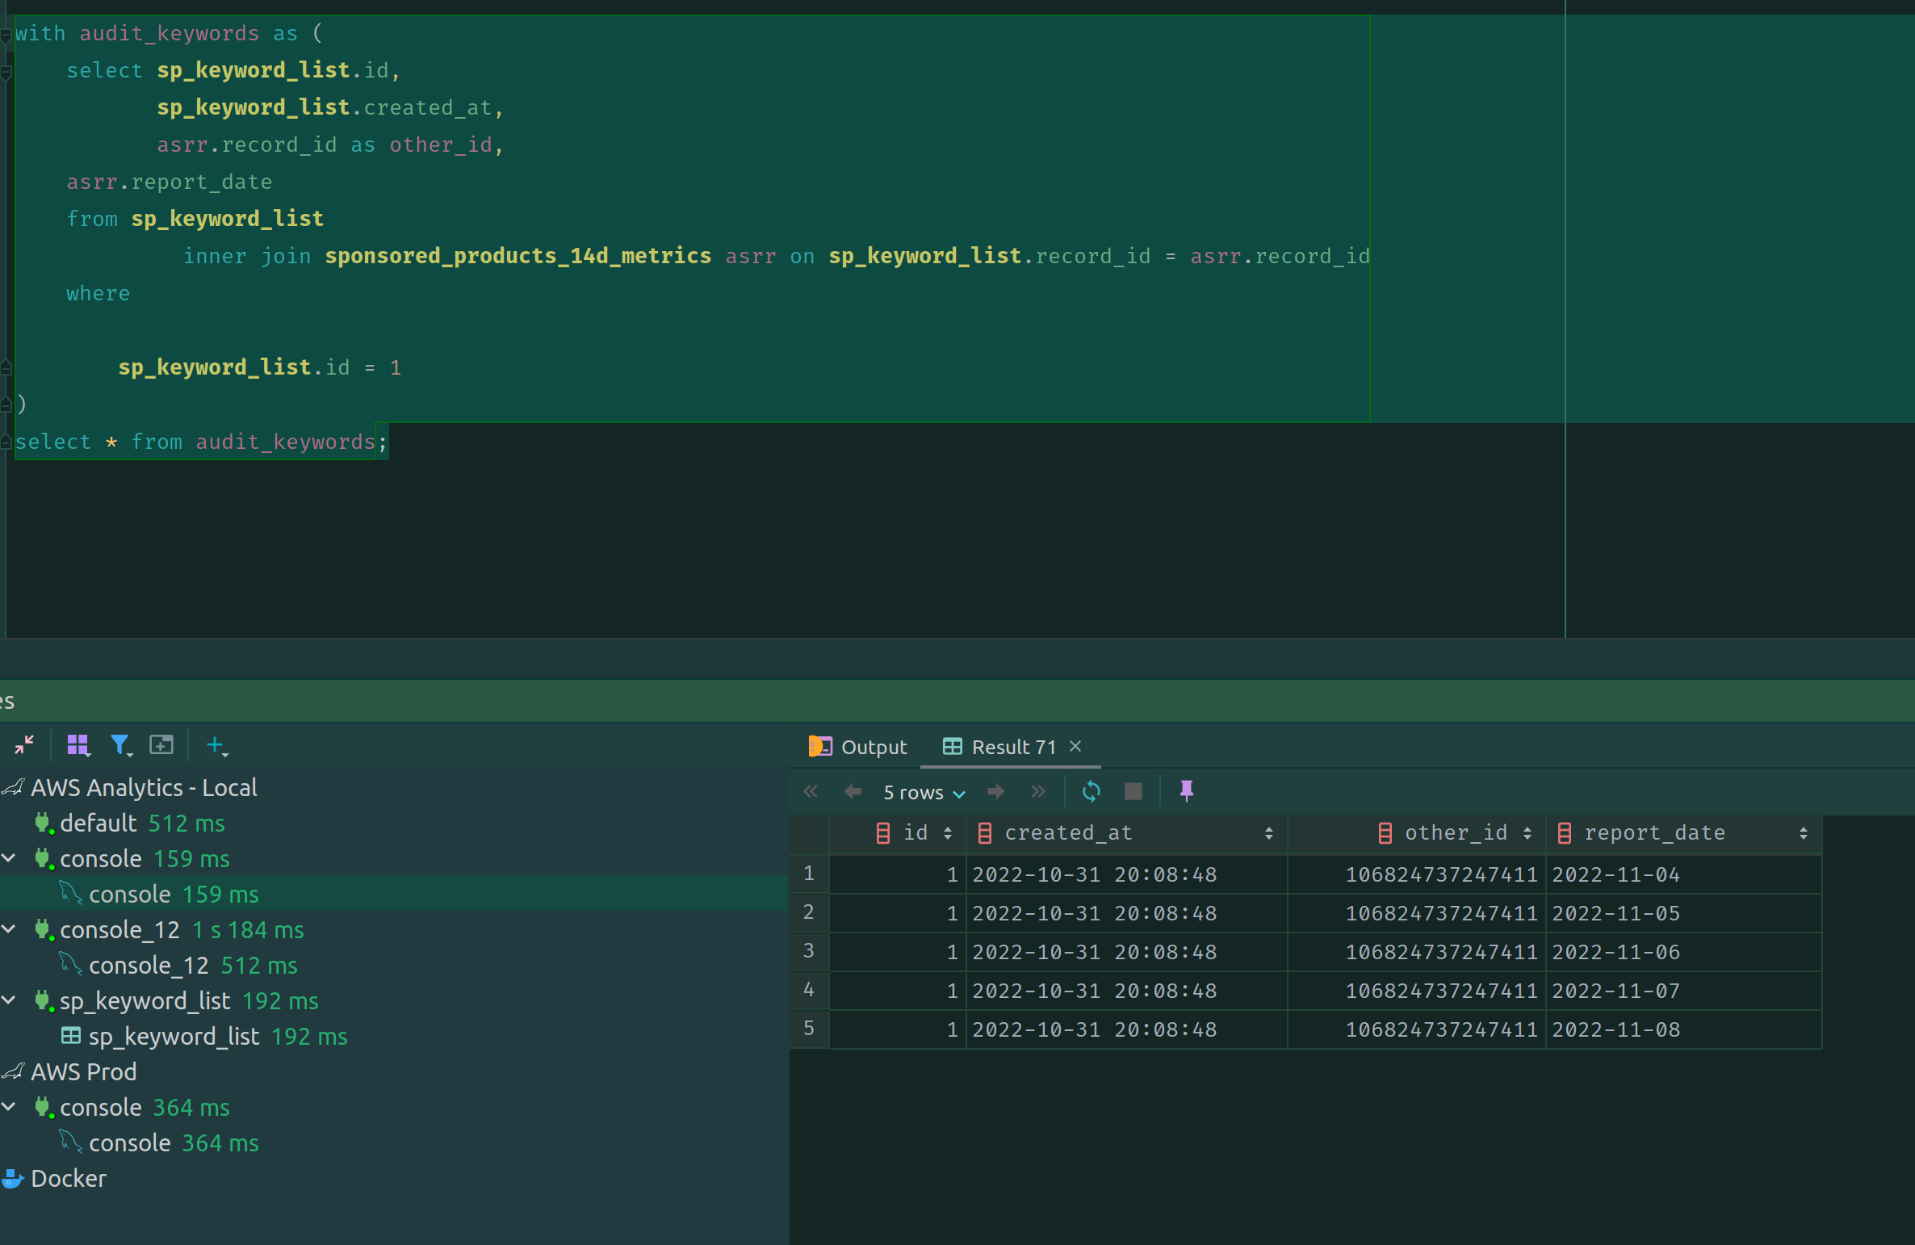This screenshot has width=1915, height=1245.
Task: Open the Group By grid icon
Action: coord(78,744)
